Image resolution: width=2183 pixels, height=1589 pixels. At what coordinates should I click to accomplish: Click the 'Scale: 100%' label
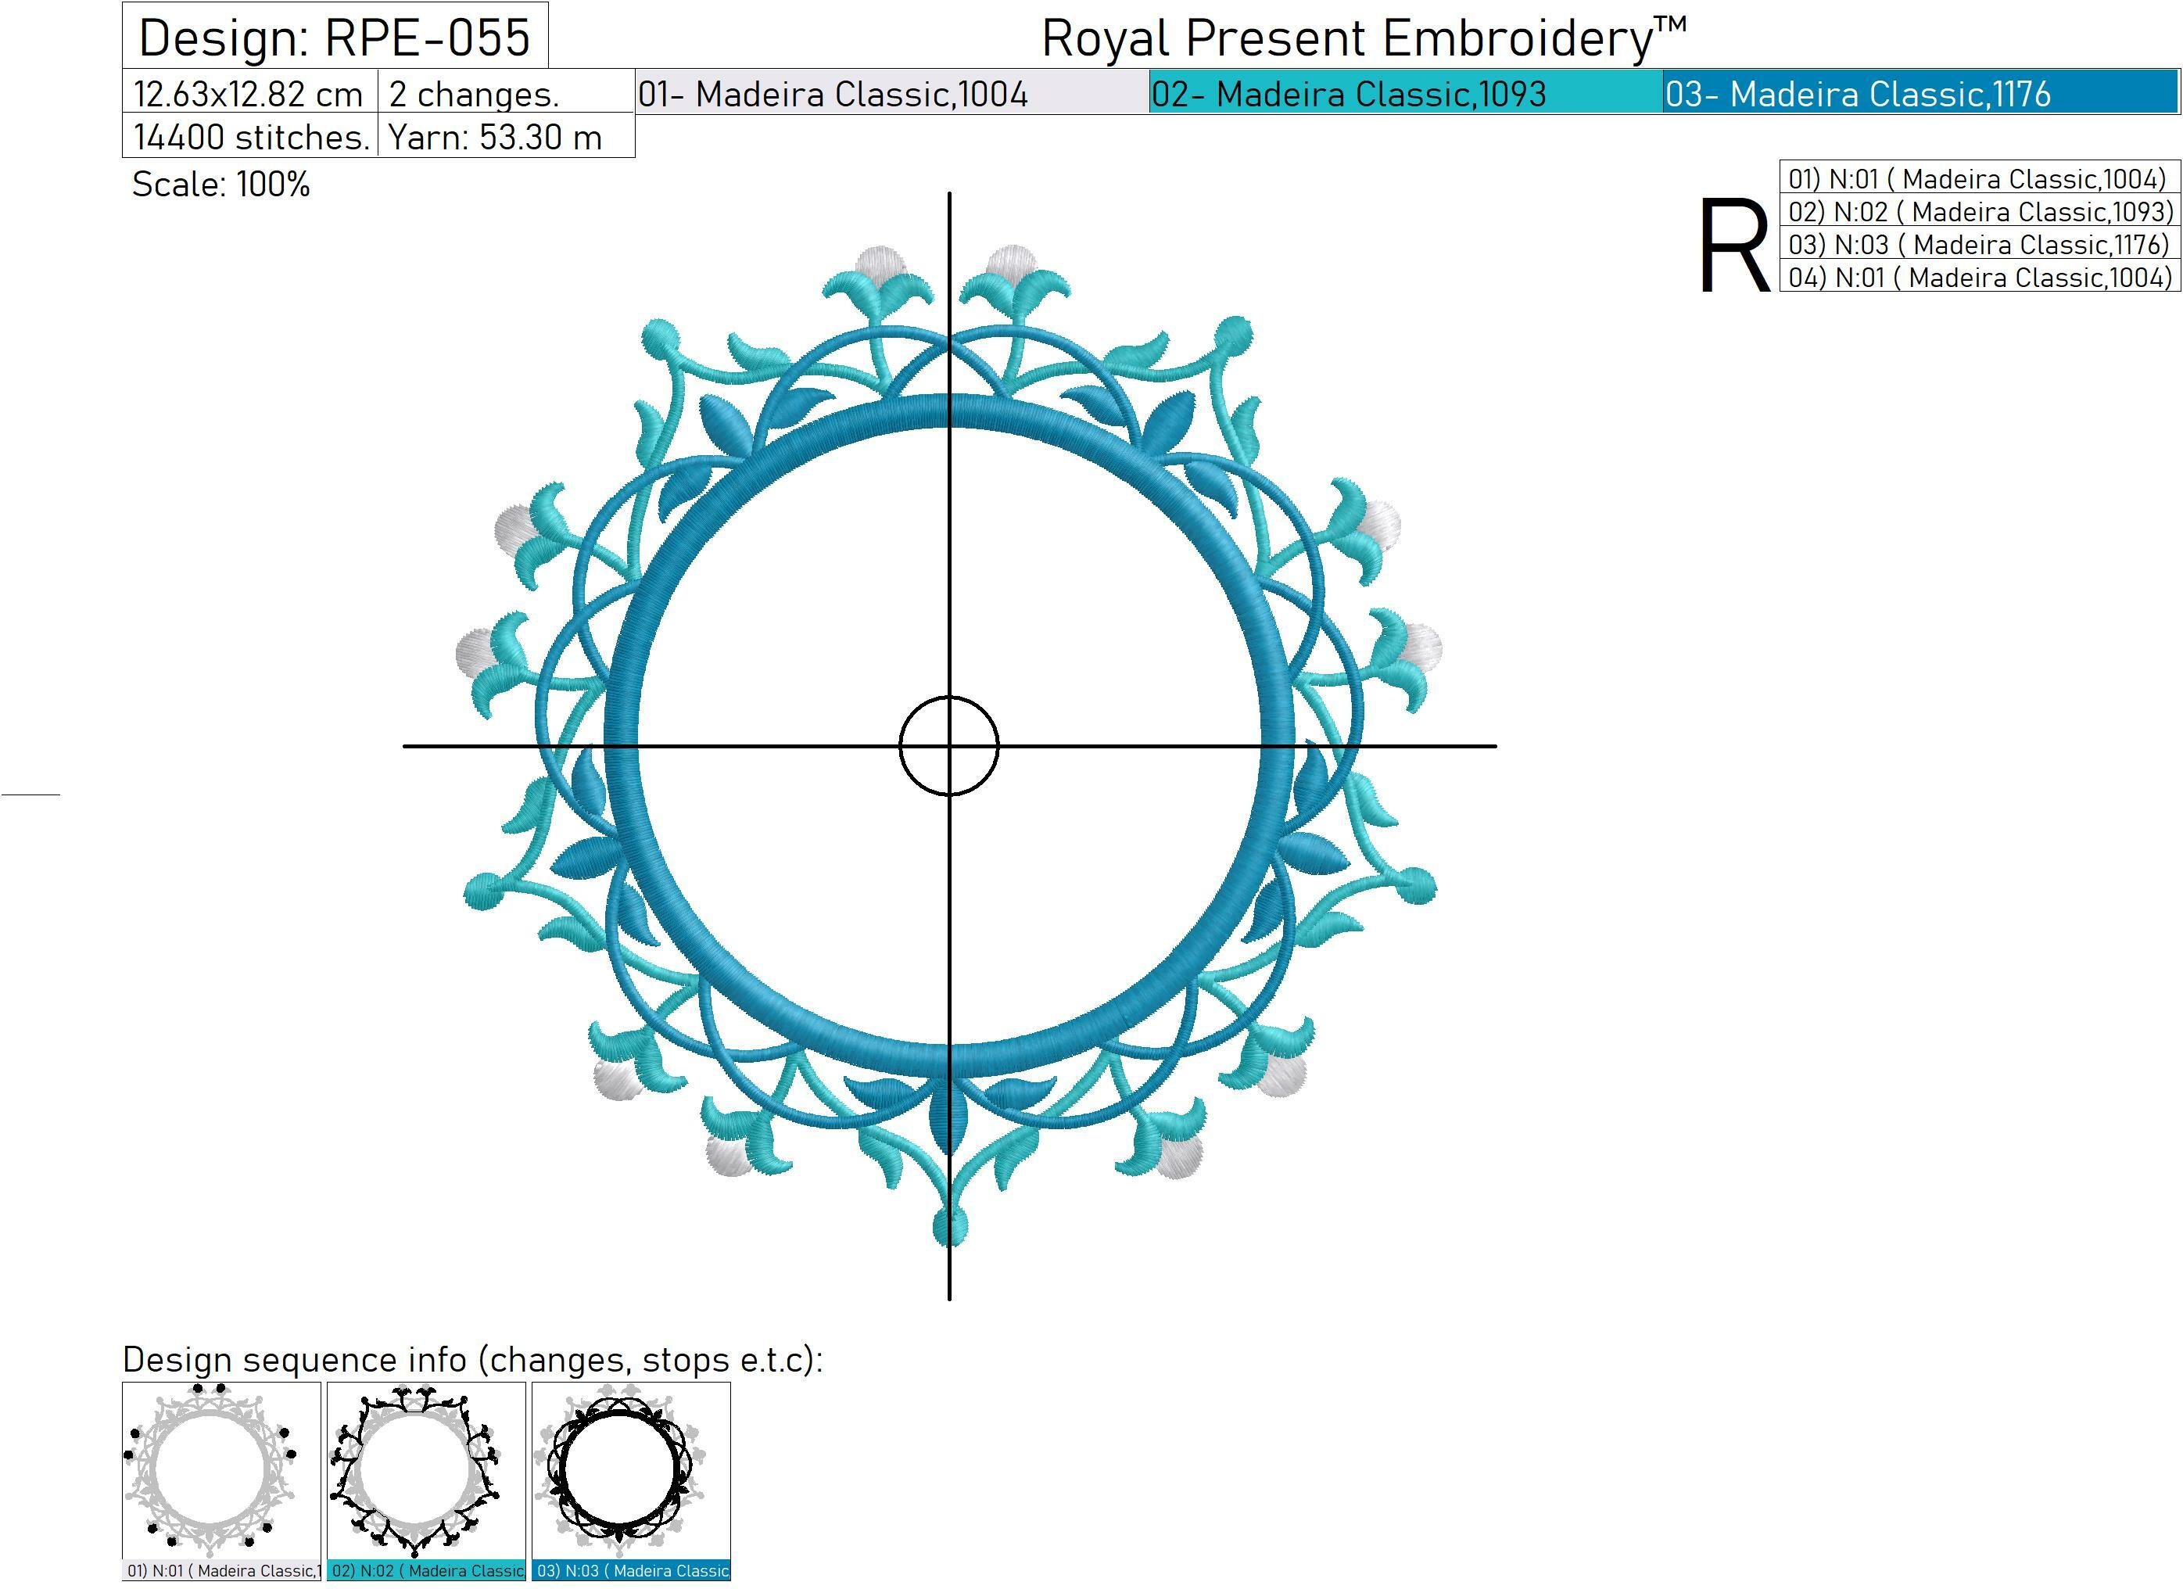click(x=221, y=184)
